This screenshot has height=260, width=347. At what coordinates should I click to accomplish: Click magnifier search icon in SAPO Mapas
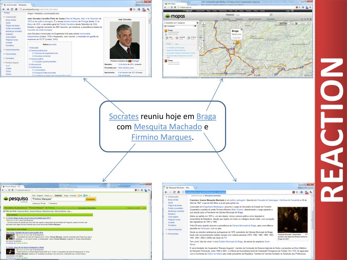271,15
